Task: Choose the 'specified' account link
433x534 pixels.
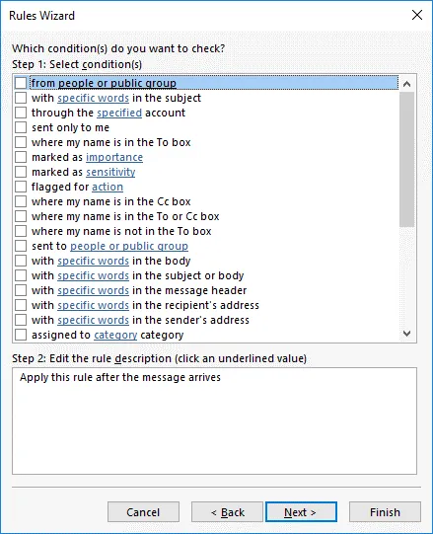Action: coord(119,113)
